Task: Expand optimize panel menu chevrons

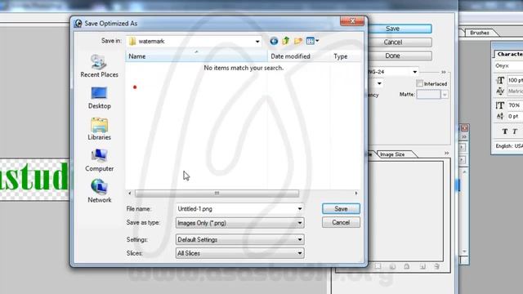Action: (443, 72)
